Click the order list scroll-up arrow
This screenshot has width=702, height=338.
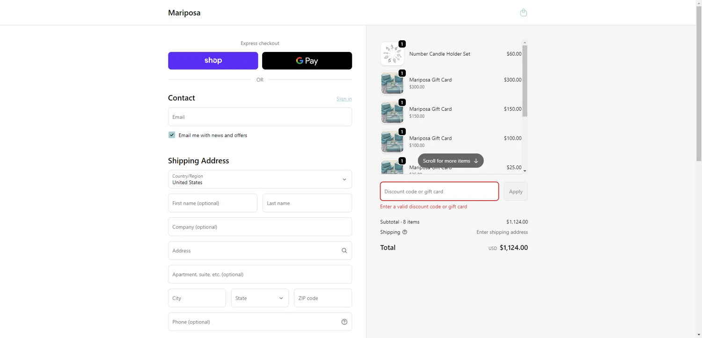525,43
